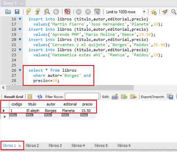Screen dimensions: 177x152
Task: Export recordset to file icon
Action: 170,97
